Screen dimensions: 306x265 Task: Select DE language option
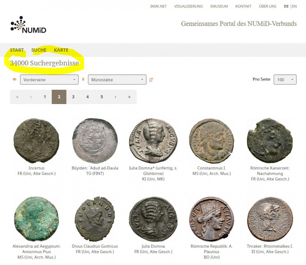(286, 6)
